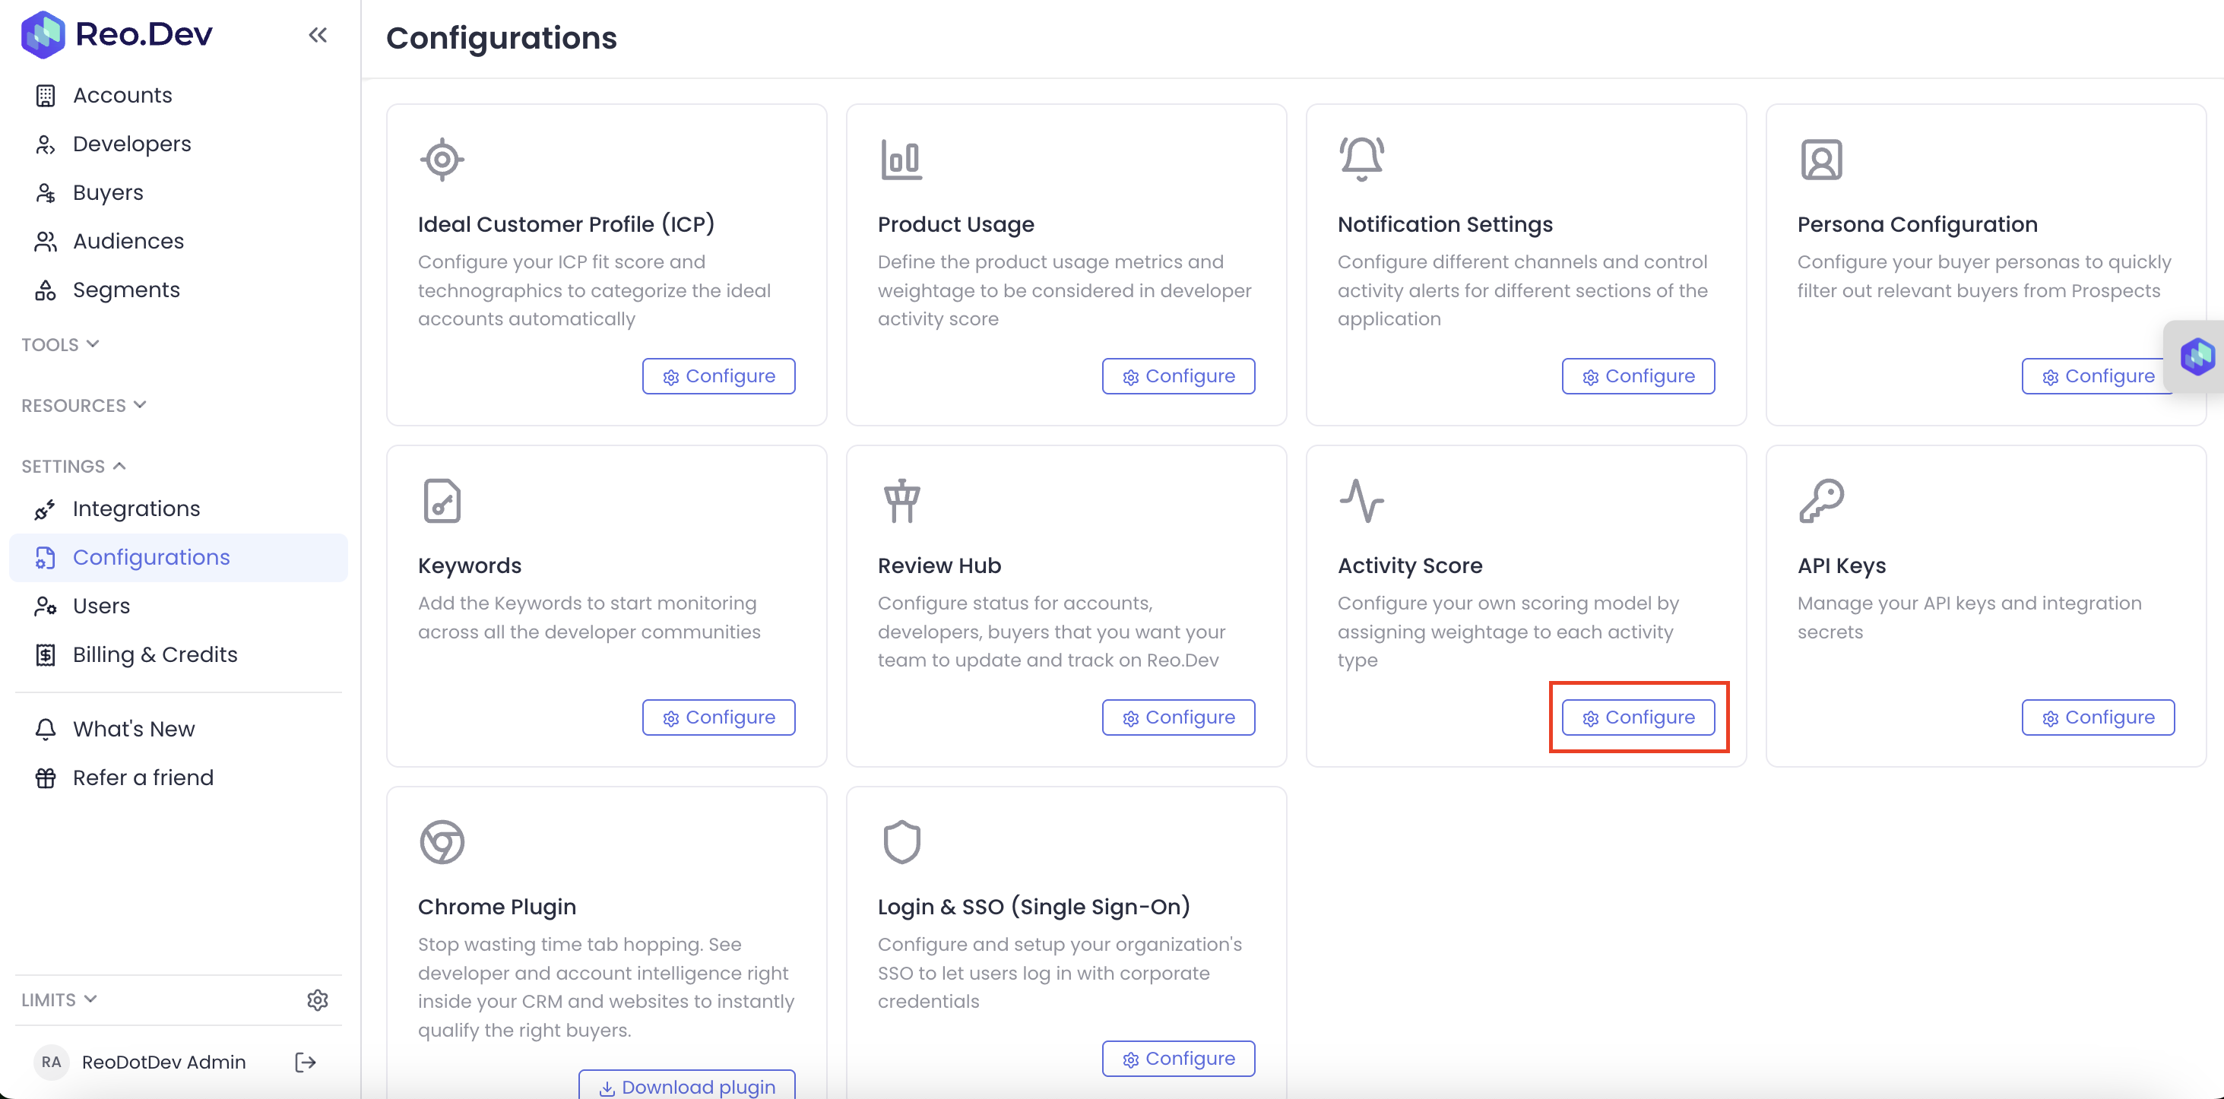Download the Chrome plugin
The image size is (2224, 1099).
(x=686, y=1086)
